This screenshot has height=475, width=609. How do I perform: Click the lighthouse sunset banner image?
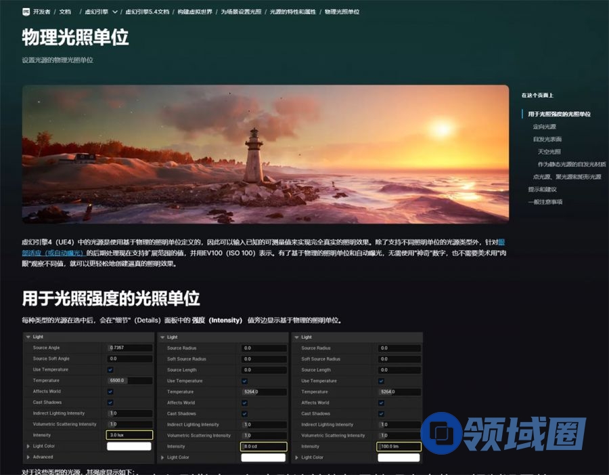coord(265,154)
